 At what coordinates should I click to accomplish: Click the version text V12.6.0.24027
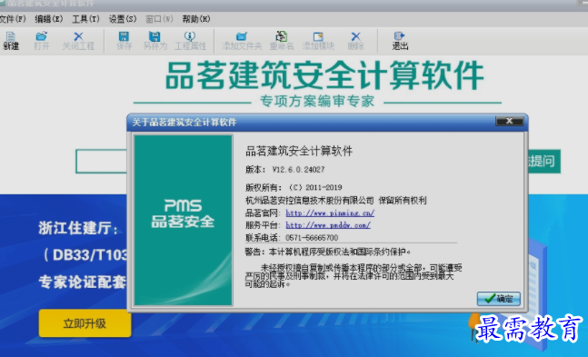point(298,170)
